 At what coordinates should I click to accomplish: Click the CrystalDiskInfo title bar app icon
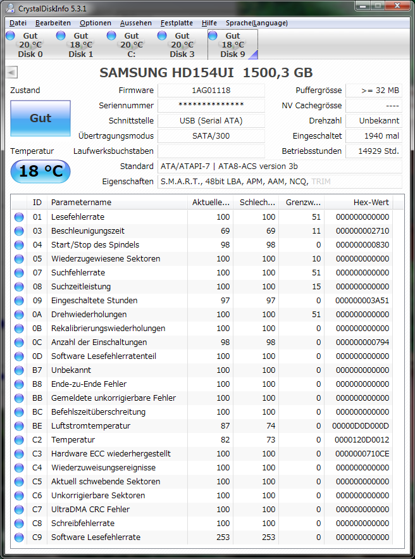point(11,8)
